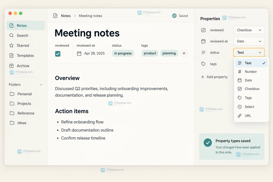The width and height of the screenshot is (273, 182).
Task: Pick Number from the property type menu
Action: coord(251,72)
